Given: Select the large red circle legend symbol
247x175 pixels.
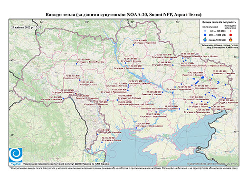Looking at the screenshot, I should pos(231,35).
